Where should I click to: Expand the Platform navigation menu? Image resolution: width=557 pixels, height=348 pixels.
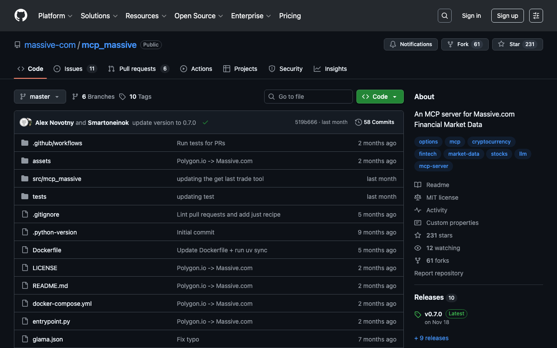click(55, 16)
